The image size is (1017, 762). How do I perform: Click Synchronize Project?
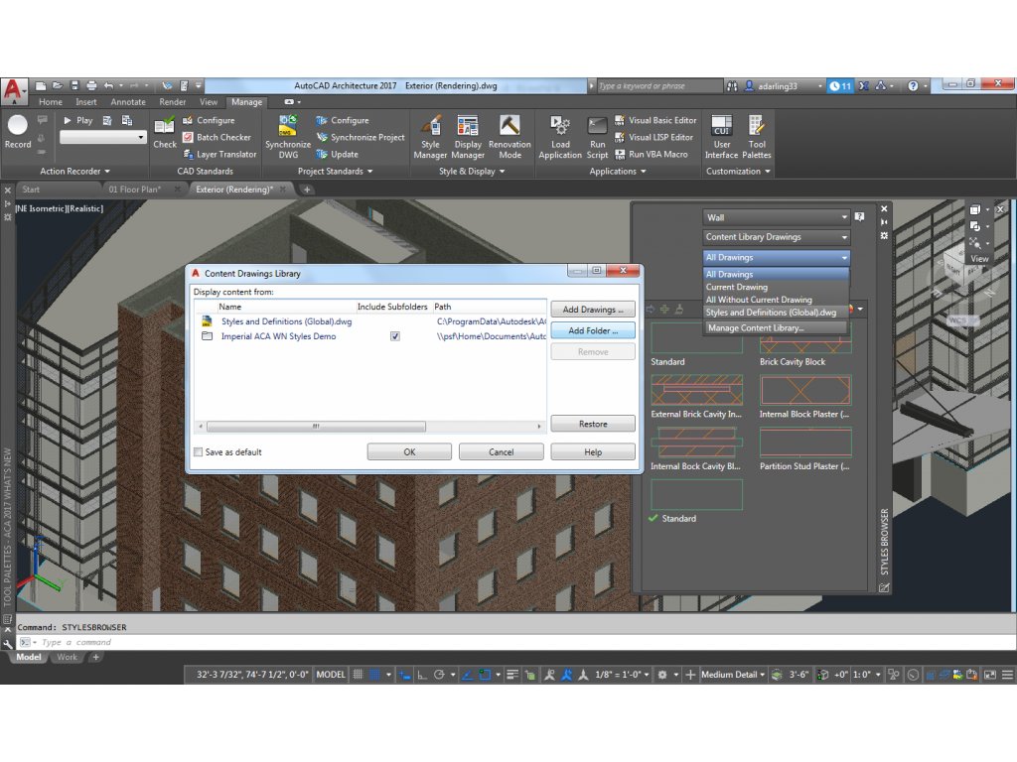(361, 137)
